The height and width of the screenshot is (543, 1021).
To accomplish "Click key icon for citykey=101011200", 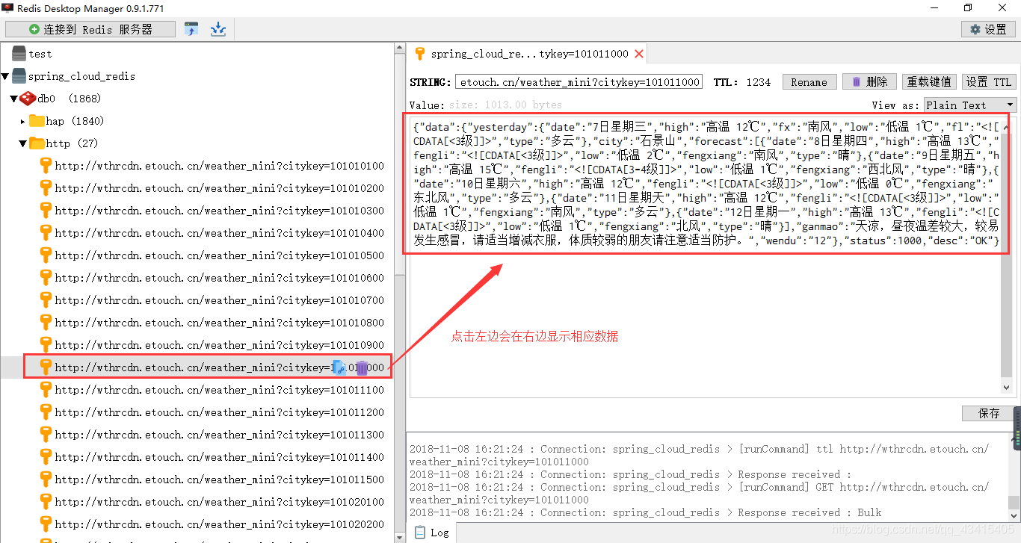I will point(46,412).
